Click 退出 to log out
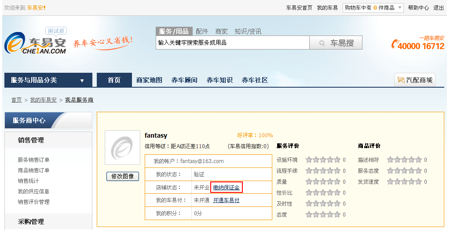 pyautogui.click(x=439, y=8)
